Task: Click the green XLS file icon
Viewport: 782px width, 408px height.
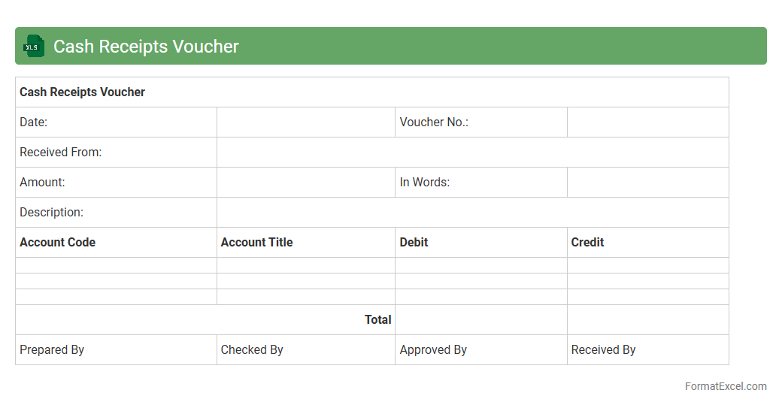Action: 33,47
